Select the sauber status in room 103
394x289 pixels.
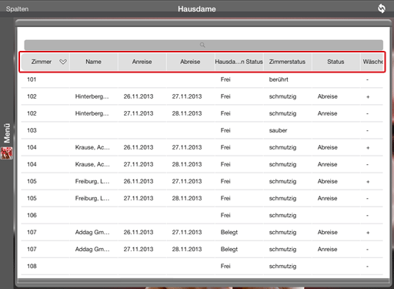click(278, 130)
